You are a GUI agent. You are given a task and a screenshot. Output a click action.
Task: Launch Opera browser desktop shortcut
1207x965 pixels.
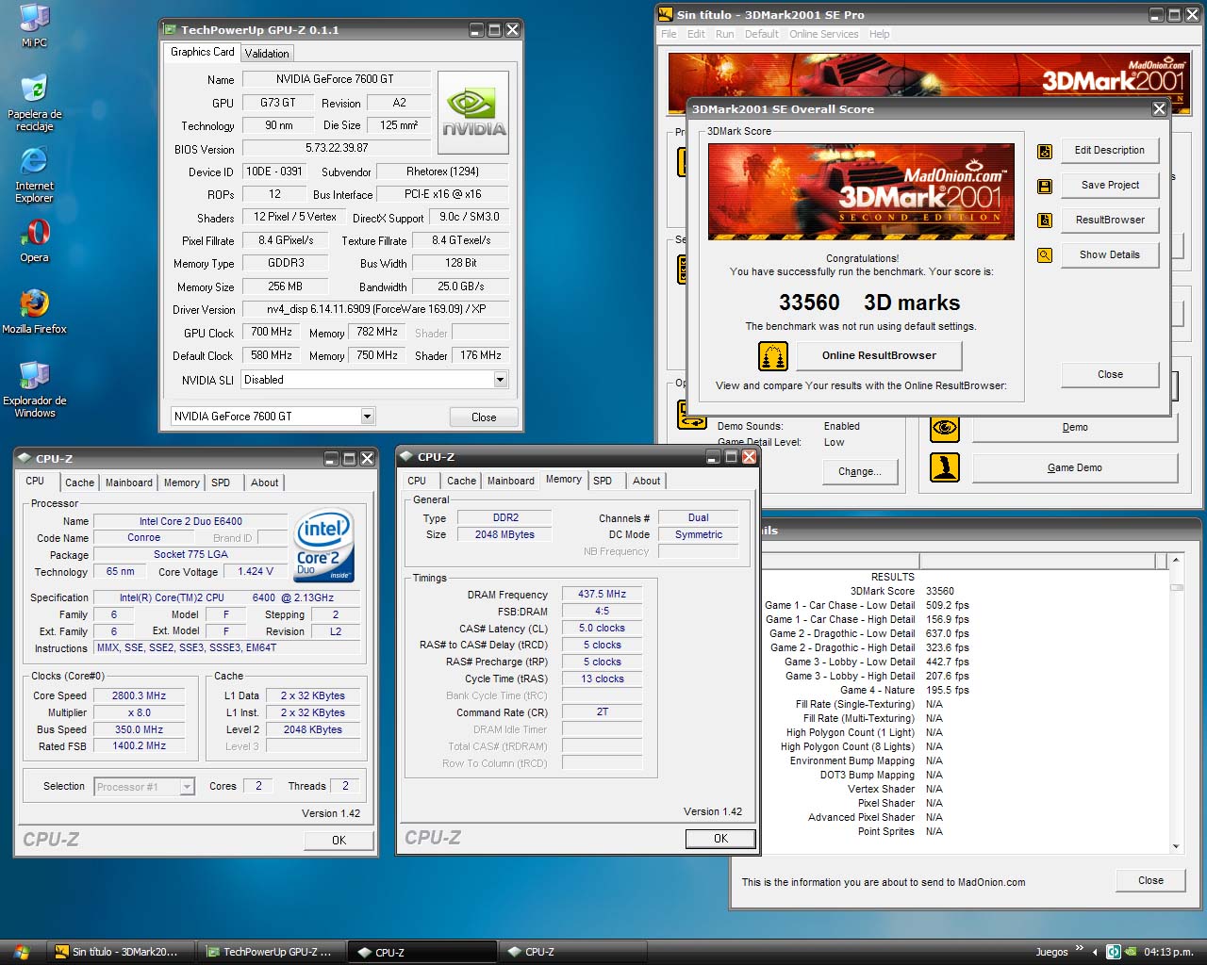click(x=34, y=239)
